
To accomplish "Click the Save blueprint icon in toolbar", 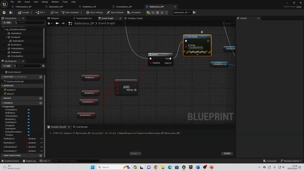I will (x=4, y=12).
